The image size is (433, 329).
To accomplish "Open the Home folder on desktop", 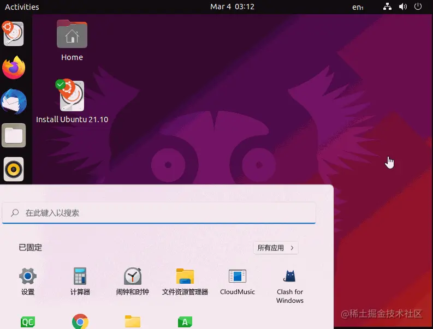I will tap(72, 40).
